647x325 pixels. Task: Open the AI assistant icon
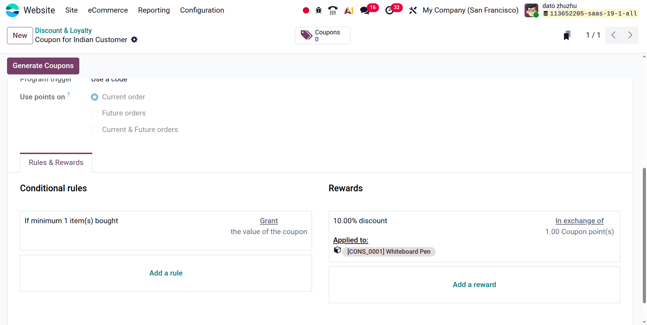pos(349,11)
